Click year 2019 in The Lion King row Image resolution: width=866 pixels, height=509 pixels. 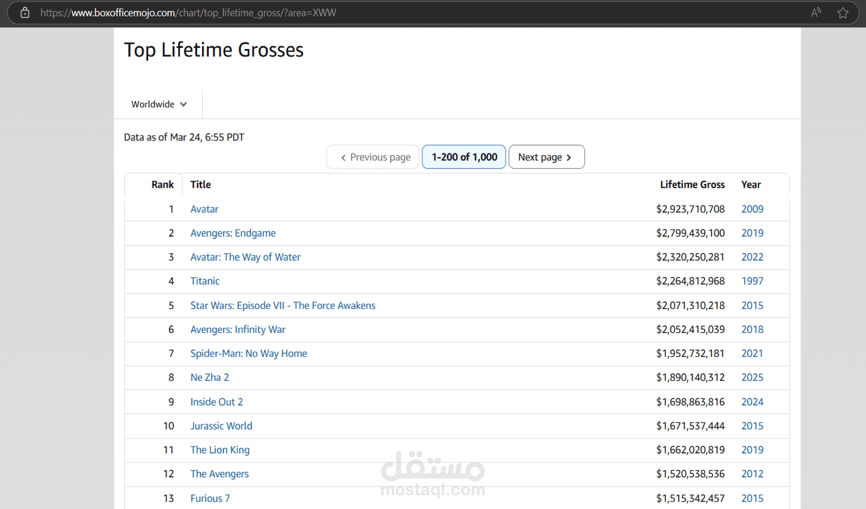752,450
